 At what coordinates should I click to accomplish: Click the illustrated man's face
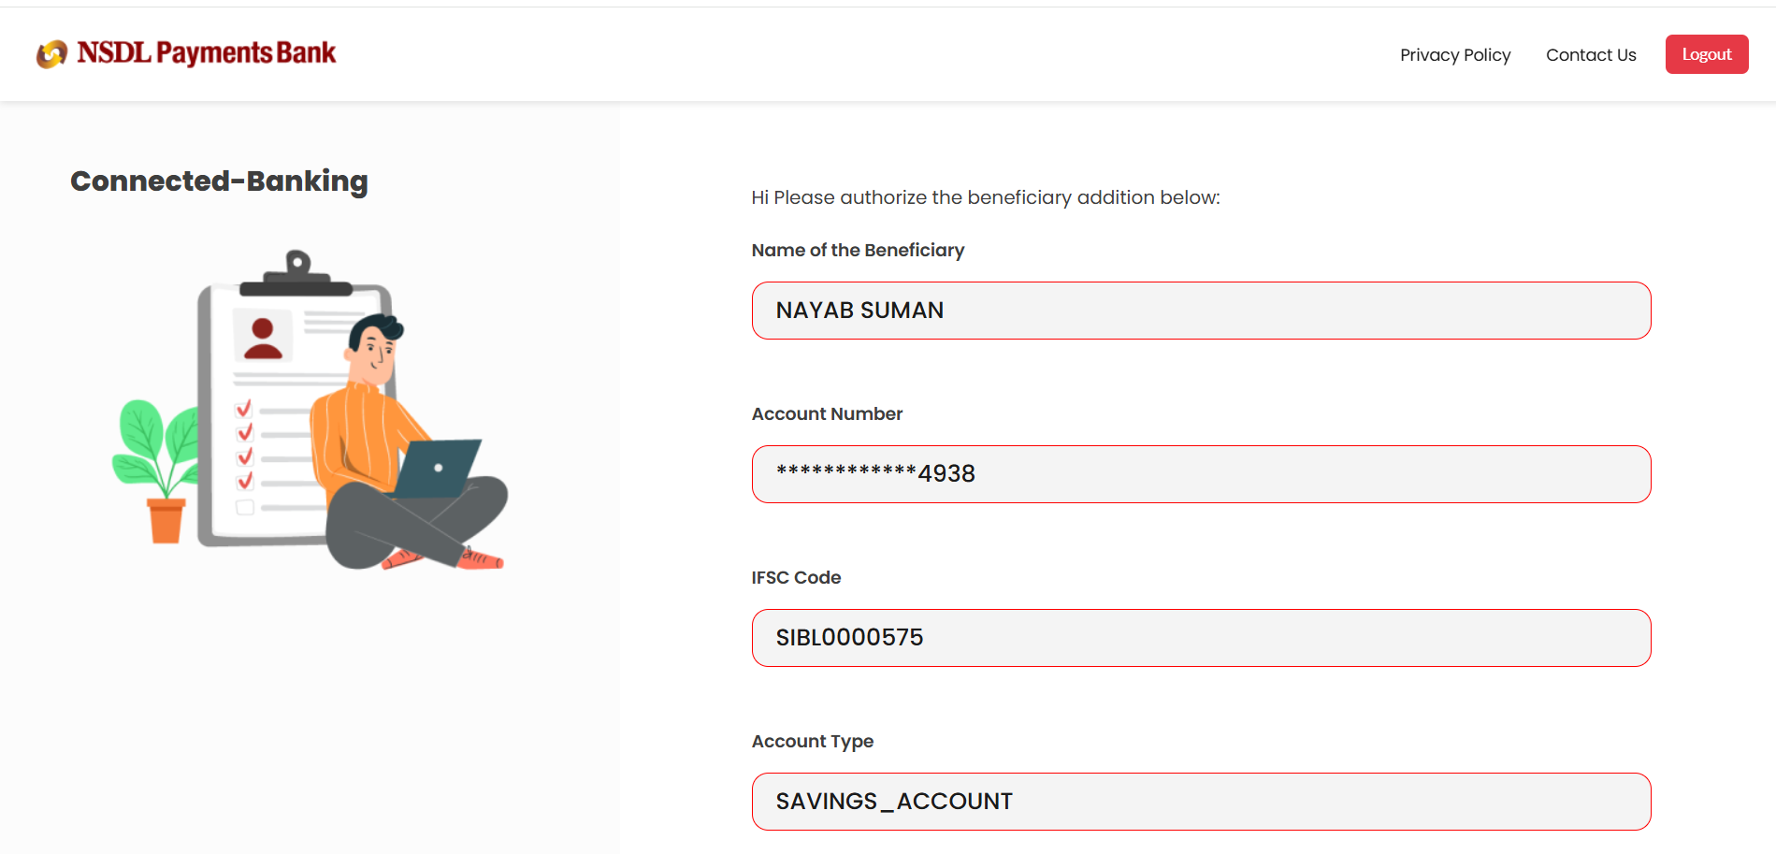click(x=379, y=353)
